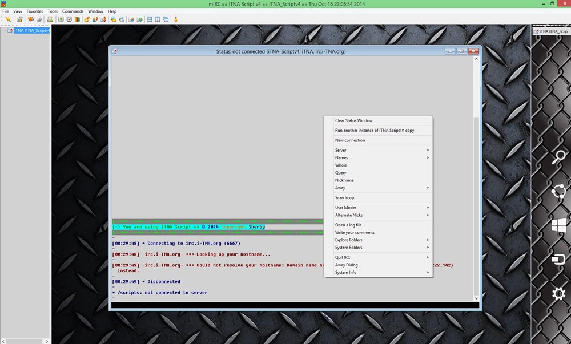Choose Clear Status Window from context menu

pos(378,120)
